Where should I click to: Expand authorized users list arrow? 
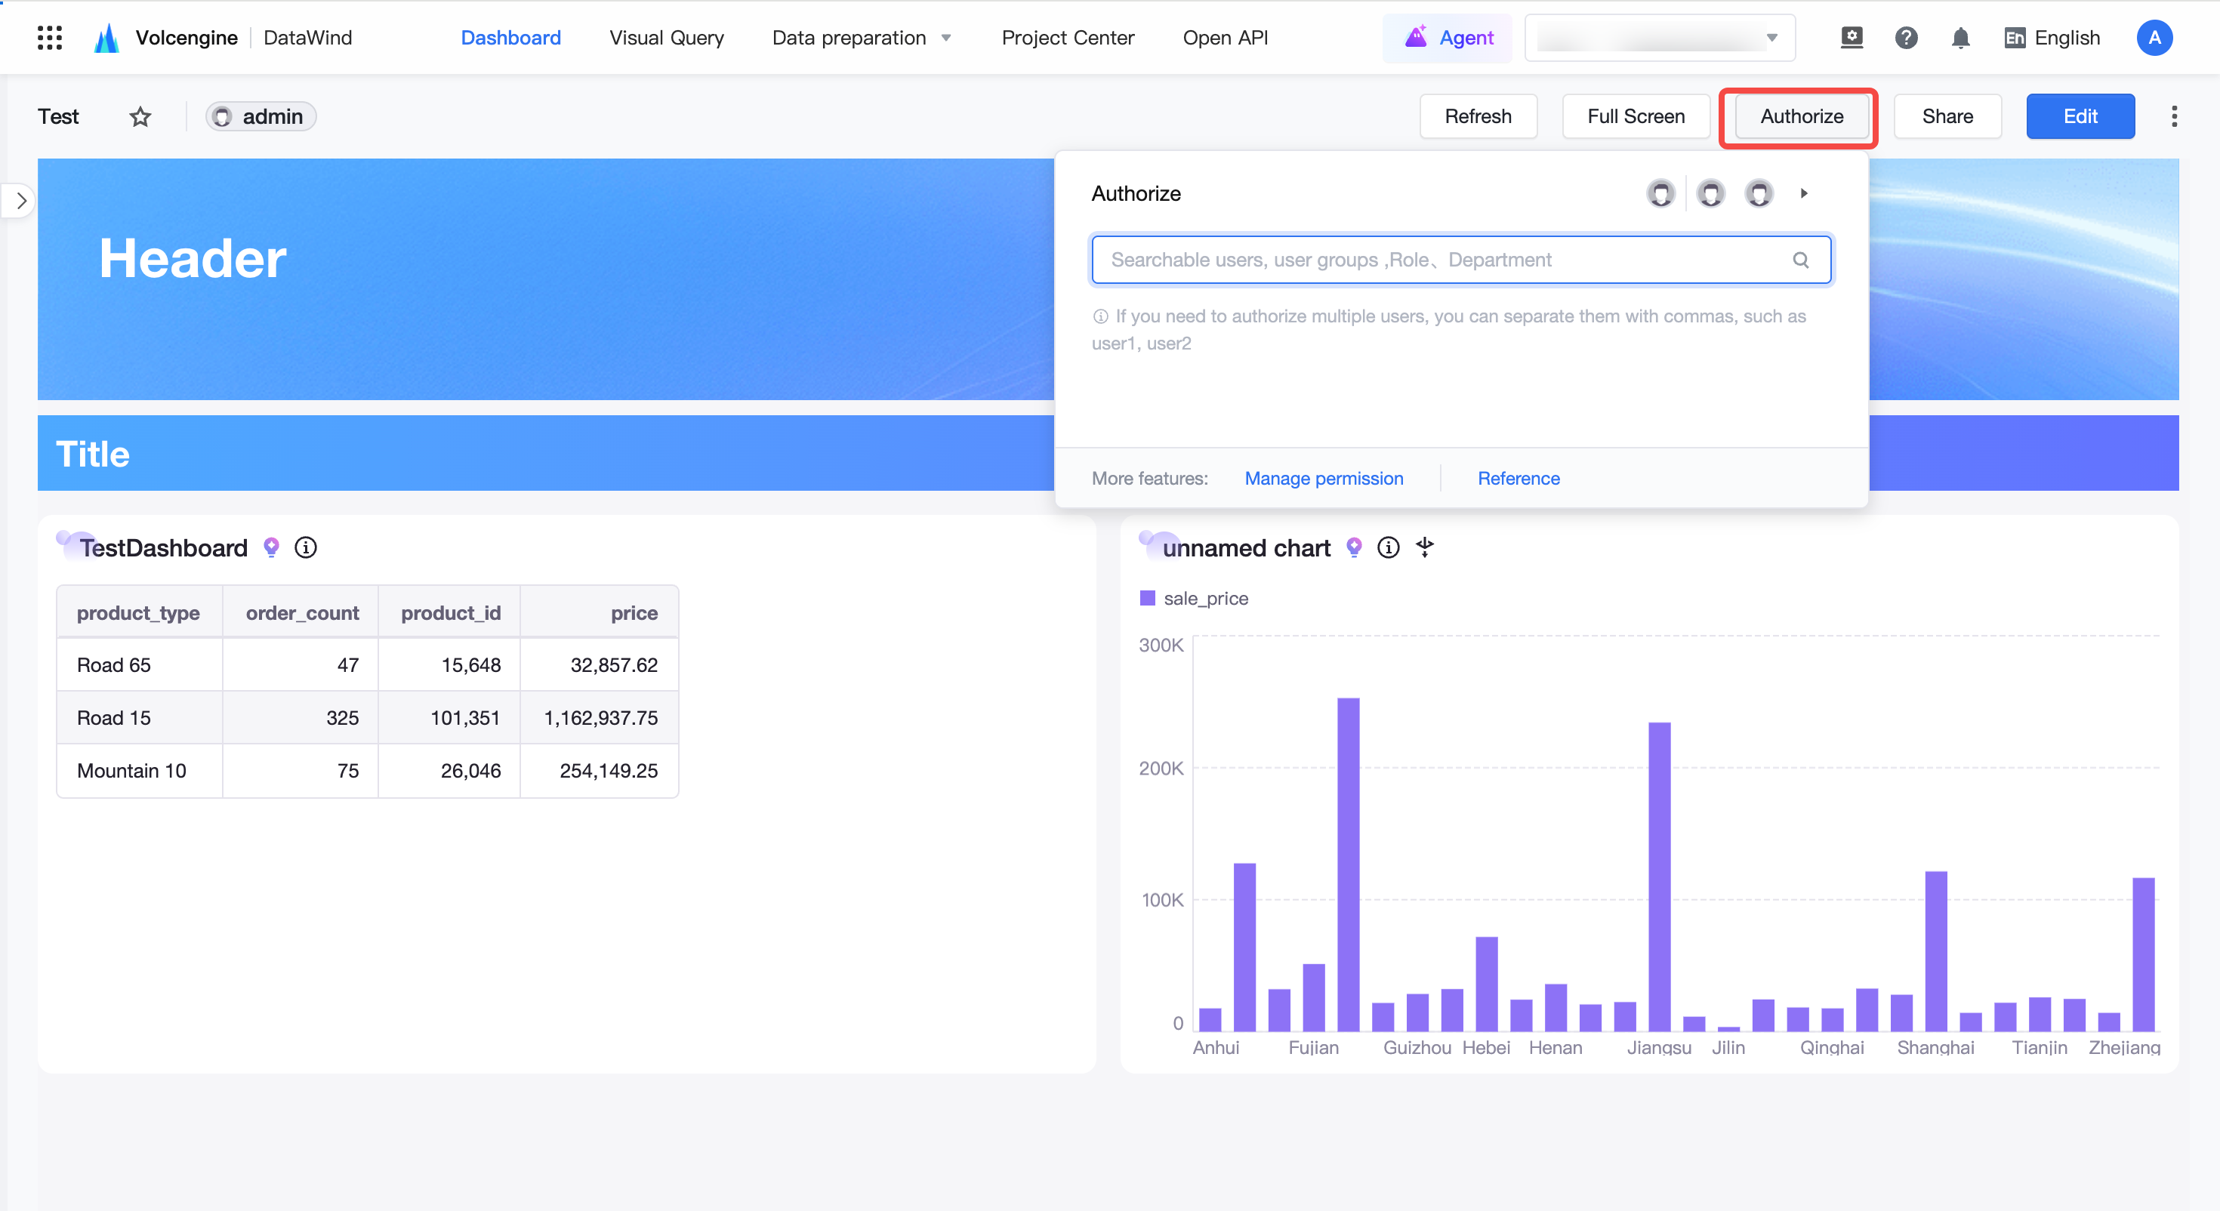(1804, 194)
